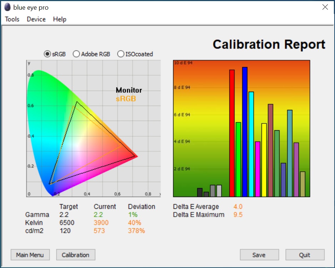Close the blue eye pro window
335x268 pixels.
click(x=325, y=7)
